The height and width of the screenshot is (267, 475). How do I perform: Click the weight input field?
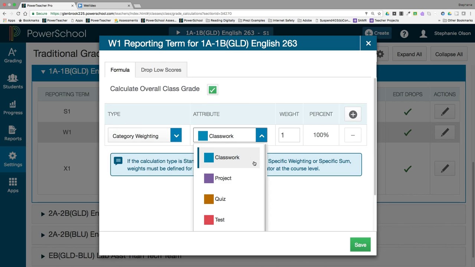pyautogui.click(x=289, y=135)
